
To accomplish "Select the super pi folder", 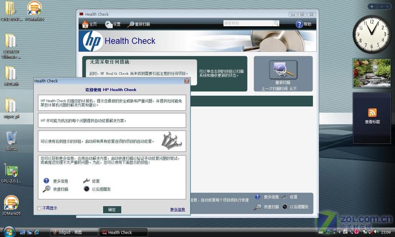I will 11,108.
